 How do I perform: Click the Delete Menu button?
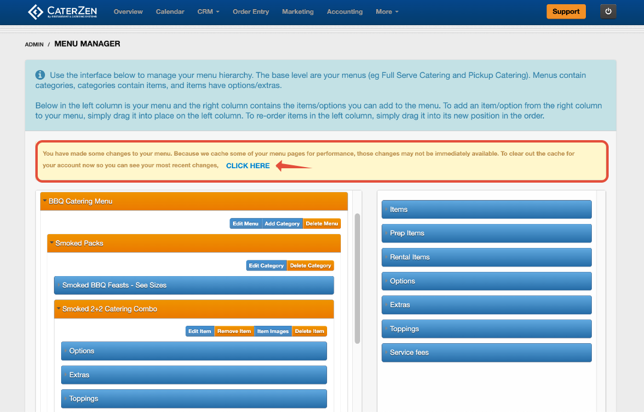[x=322, y=223]
